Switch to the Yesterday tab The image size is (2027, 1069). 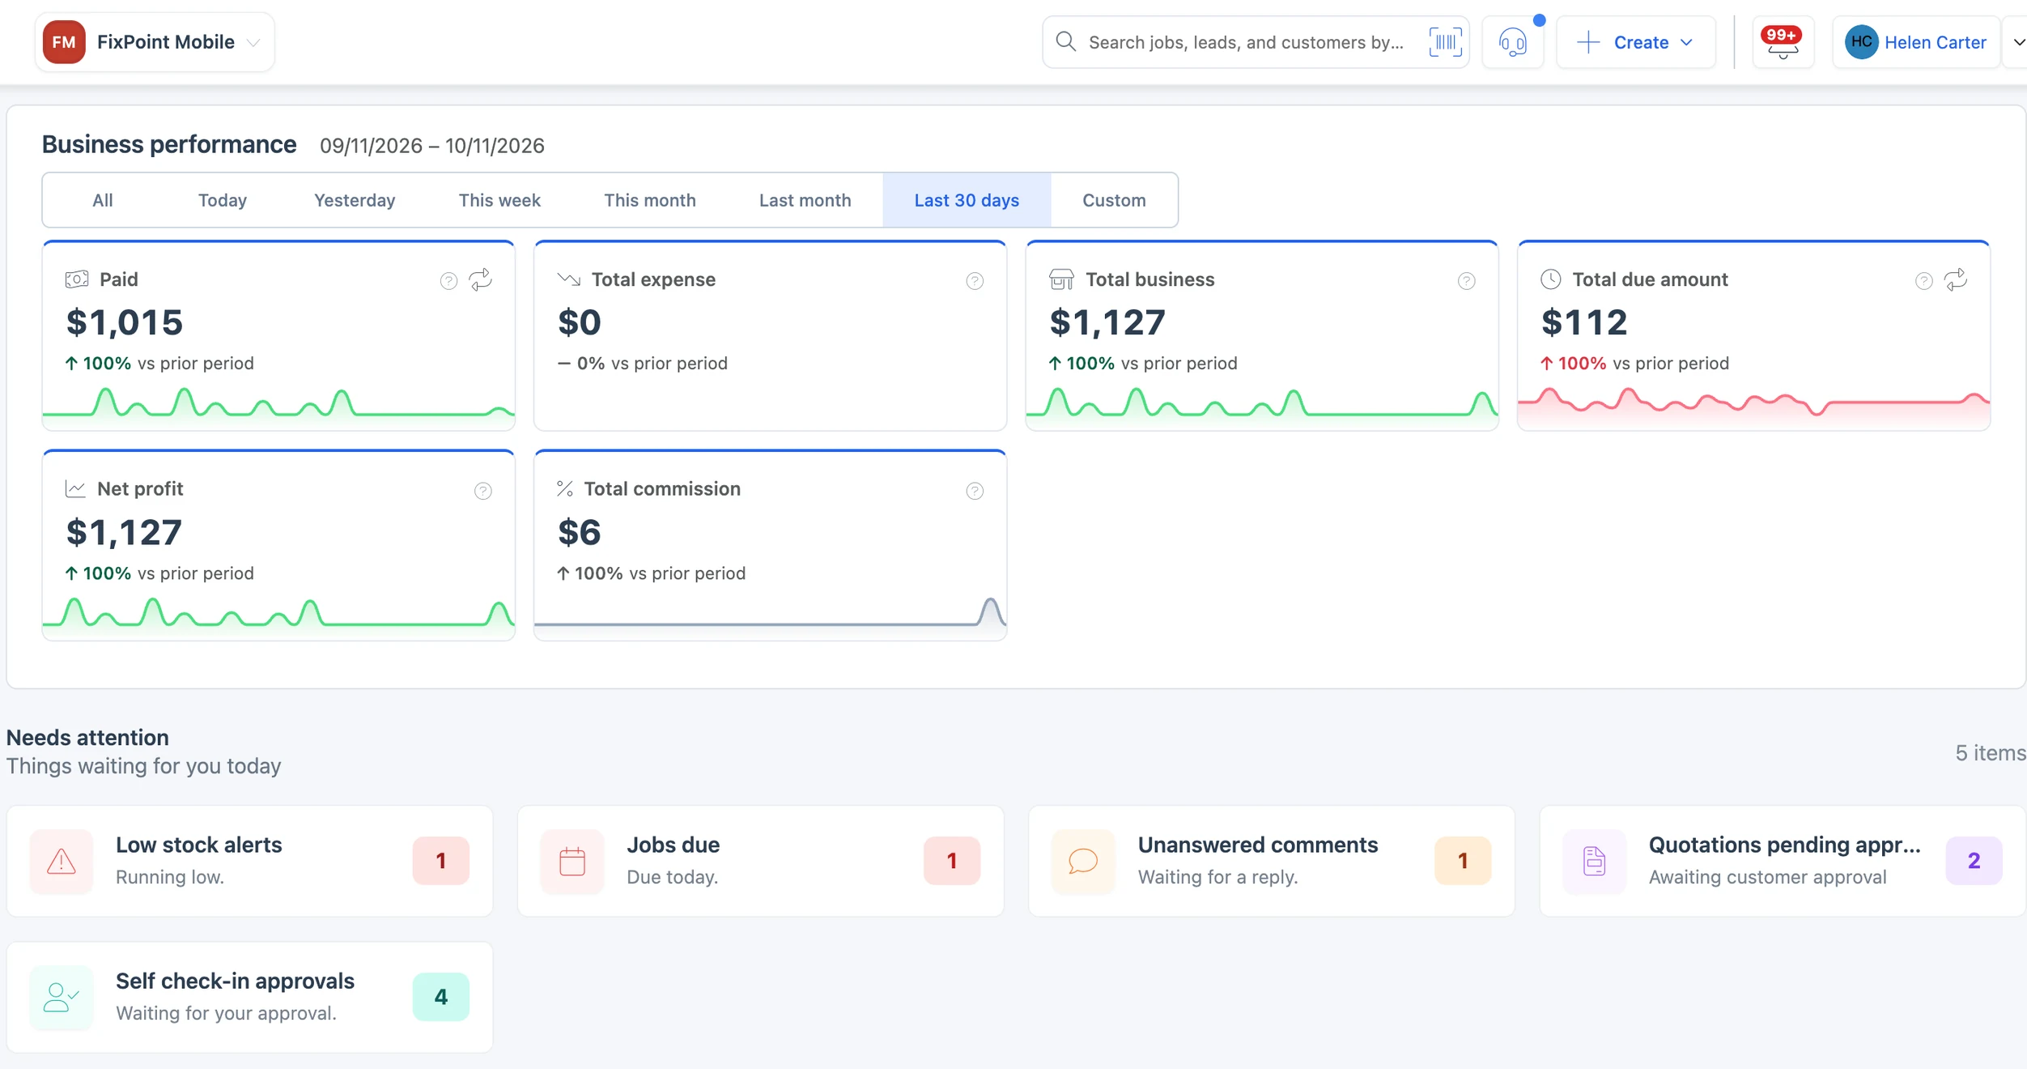355,200
